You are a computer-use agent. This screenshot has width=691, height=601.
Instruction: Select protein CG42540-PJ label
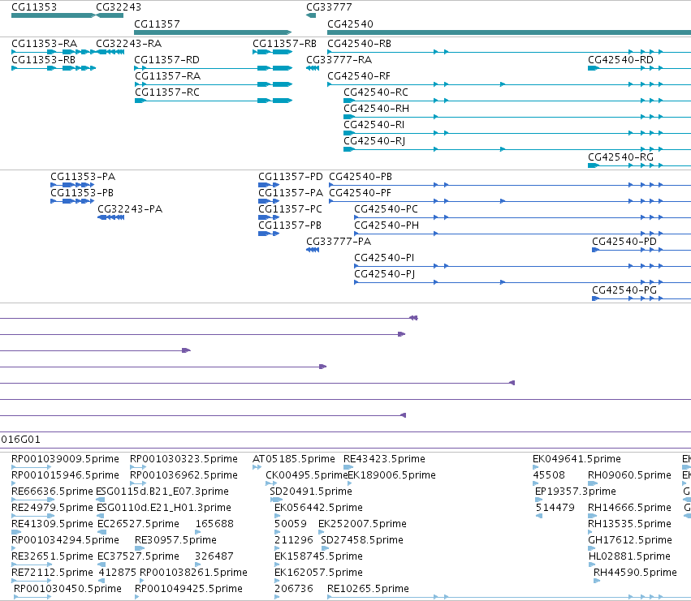384,275
